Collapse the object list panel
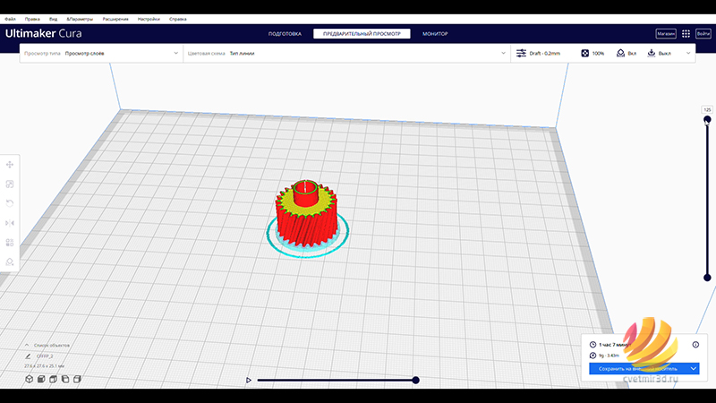 (27, 346)
